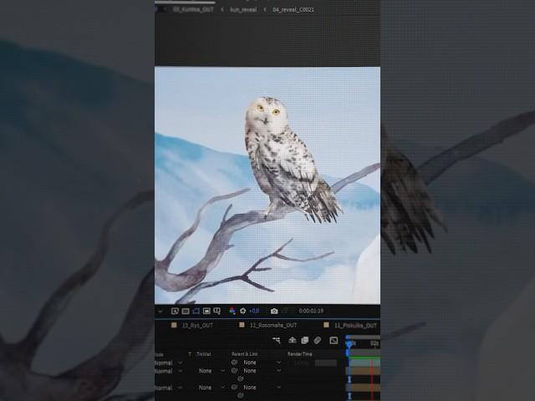
Task: Click the third layer's parent pick whip icon
Action: (x=234, y=388)
